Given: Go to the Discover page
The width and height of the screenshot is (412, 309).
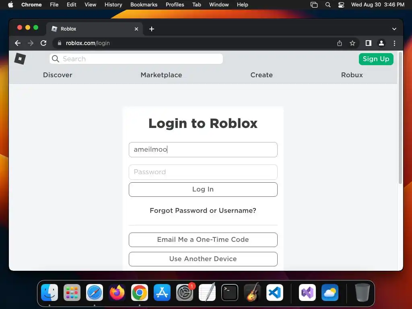Looking at the screenshot, I should pos(58,75).
